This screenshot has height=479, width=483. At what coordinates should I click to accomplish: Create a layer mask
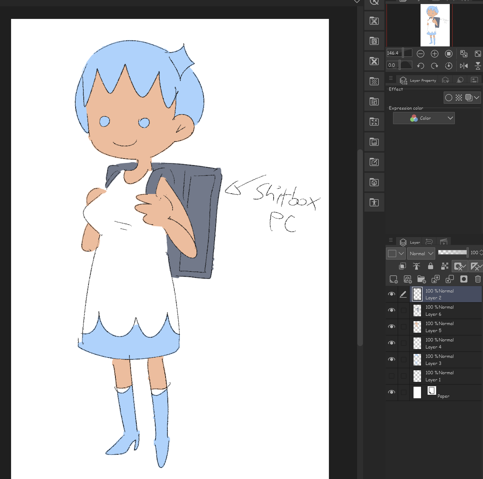coord(464,279)
